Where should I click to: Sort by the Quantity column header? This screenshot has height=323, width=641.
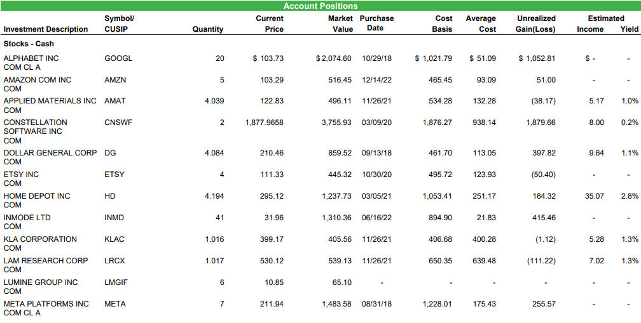tap(207, 29)
